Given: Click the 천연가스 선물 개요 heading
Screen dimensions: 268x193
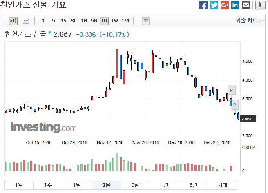Looking at the screenshot, I should point(33,4).
